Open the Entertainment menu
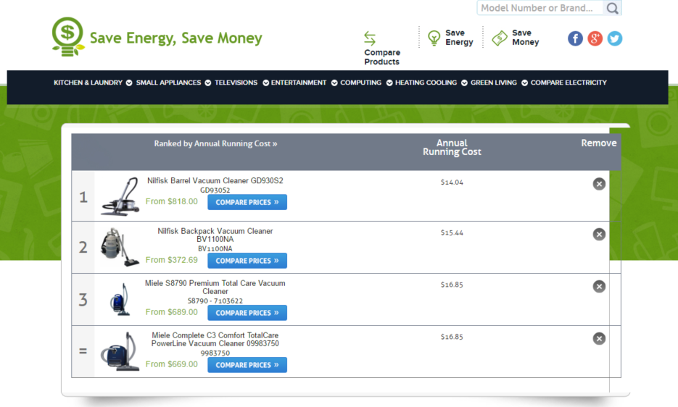The image size is (678, 407). 299,83
